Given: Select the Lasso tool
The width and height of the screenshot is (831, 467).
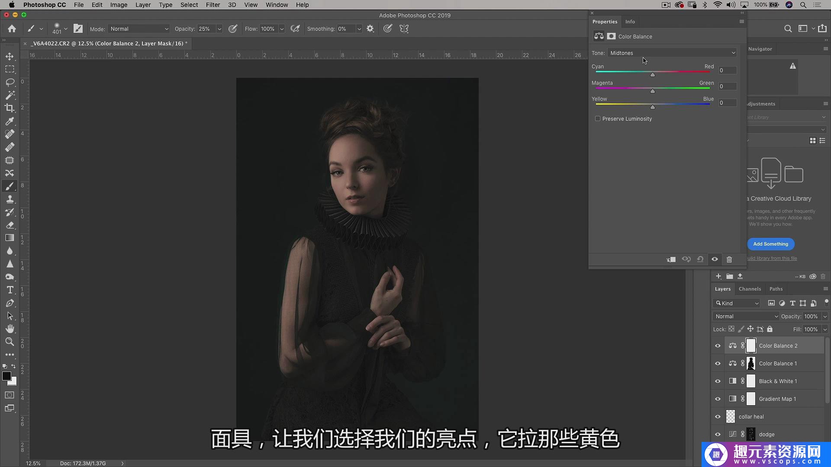Looking at the screenshot, I should [10, 82].
